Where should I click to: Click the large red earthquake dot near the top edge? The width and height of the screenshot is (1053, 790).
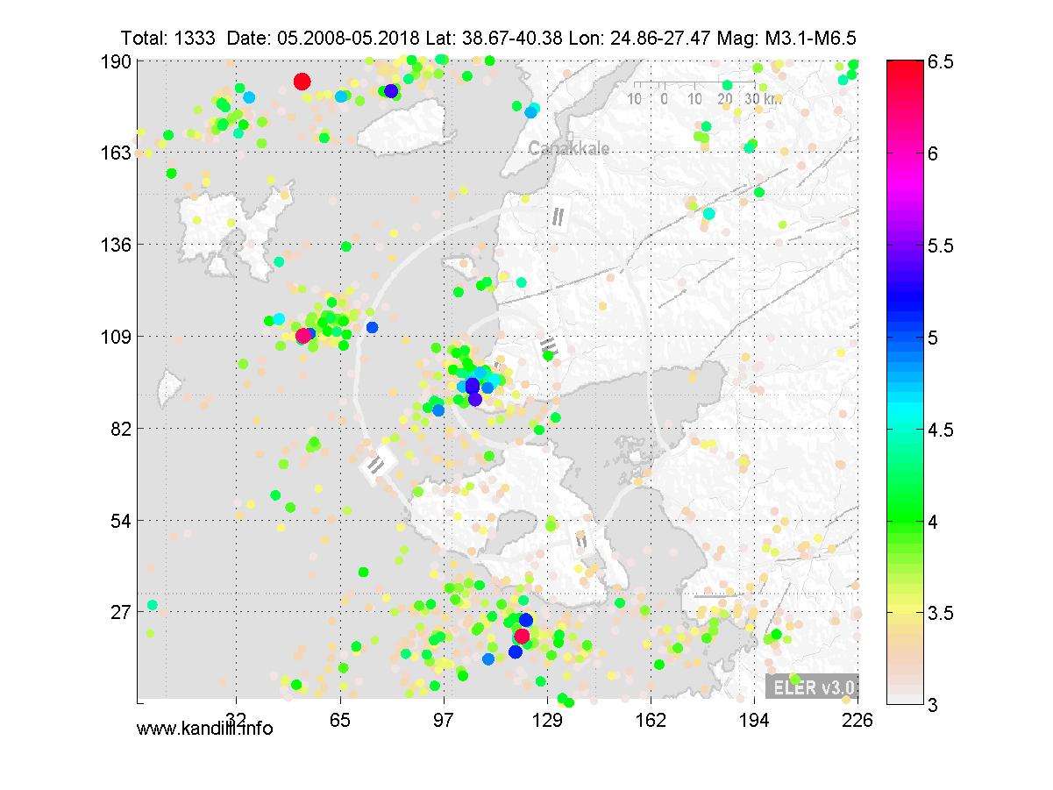pyautogui.click(x=302, y=82)
